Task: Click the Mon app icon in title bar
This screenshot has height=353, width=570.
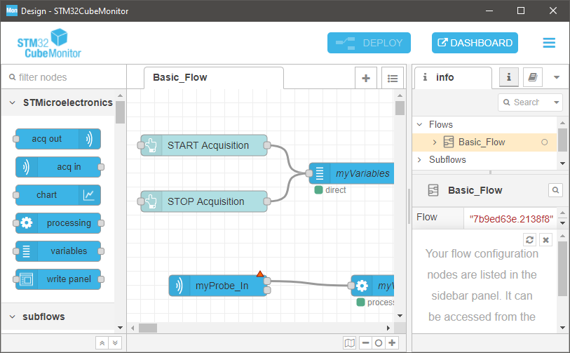Action: [x=12, y=11]
